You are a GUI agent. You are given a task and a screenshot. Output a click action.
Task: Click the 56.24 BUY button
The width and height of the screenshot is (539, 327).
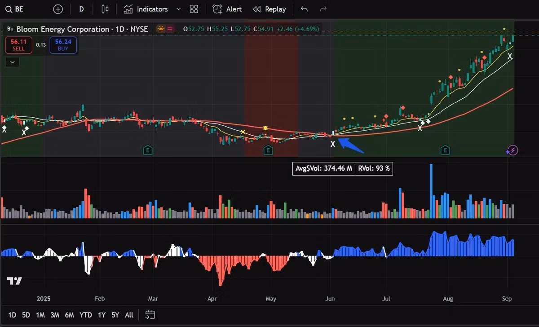(x=63, y=45)
